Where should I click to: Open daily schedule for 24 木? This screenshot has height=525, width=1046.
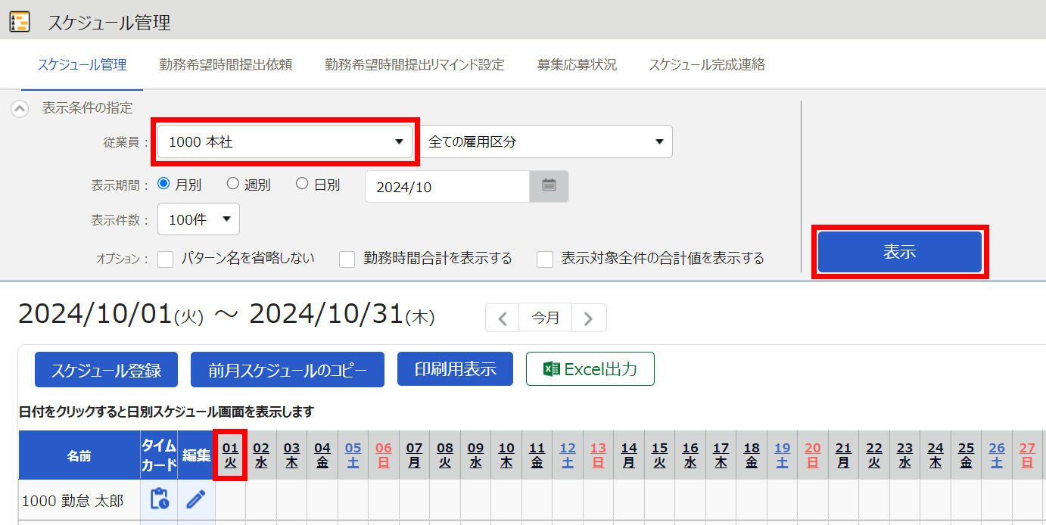click(935, 455)
